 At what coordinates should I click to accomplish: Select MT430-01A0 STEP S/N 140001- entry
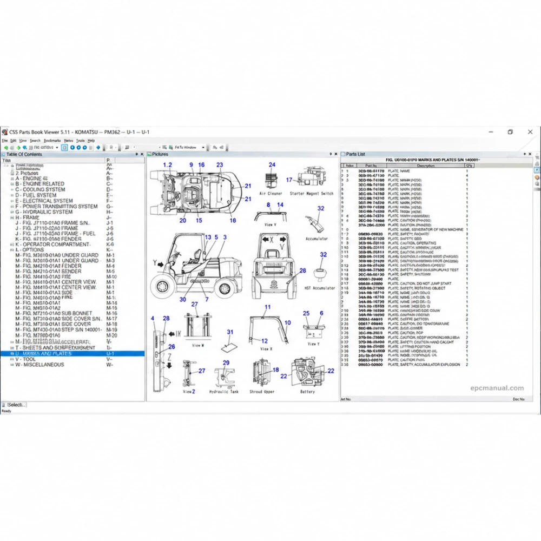58,330
